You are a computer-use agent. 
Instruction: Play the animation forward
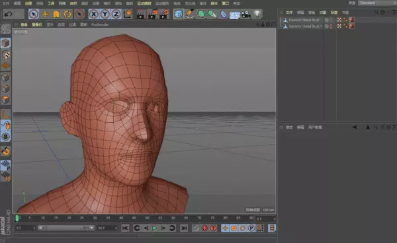pos(154,228)
